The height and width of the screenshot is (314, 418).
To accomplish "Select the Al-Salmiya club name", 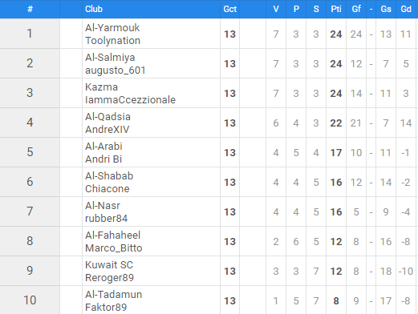I will click(110, 58).
